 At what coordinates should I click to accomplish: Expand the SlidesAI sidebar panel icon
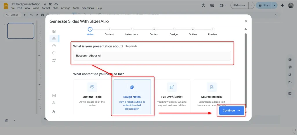(54, 31)
